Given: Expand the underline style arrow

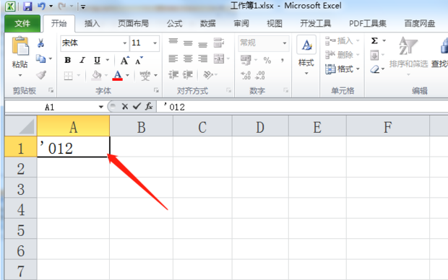Looking at the screenshot, I should click(108, 60).
